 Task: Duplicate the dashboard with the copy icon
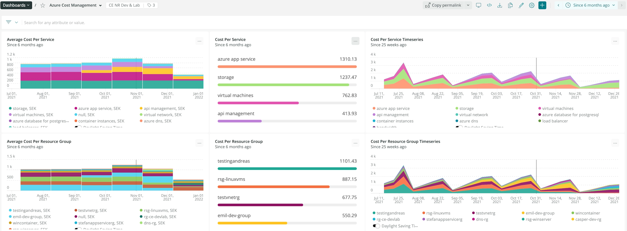510,5
